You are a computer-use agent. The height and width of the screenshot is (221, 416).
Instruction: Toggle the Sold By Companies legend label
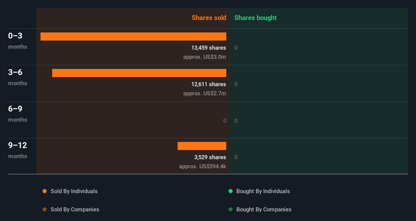[75, 209]
